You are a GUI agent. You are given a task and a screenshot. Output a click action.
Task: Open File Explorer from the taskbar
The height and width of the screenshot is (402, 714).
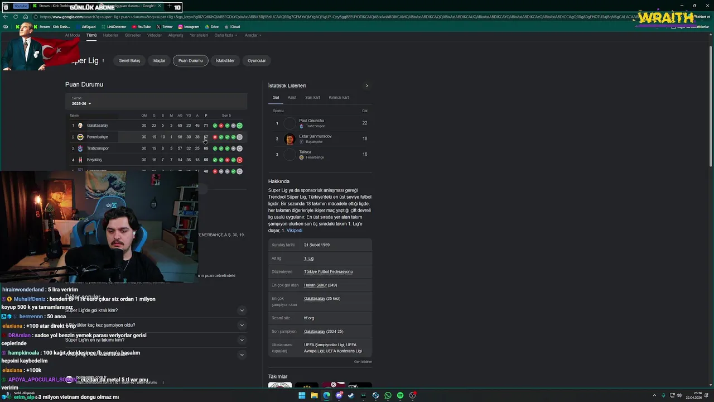click(x=314, y=395)
